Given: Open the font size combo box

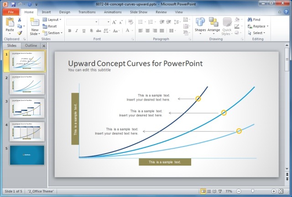Looking at the screenshot, I should click(x=104, y=22).
